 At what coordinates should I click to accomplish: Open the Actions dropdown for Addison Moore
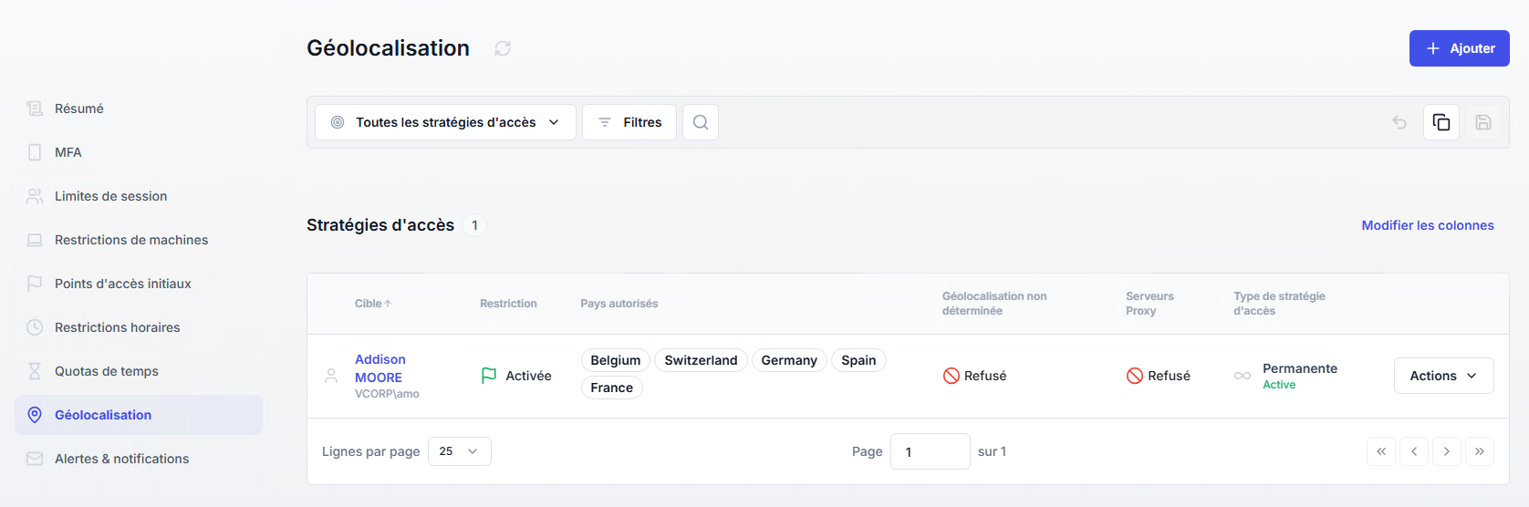click(x=1443, y=376)
